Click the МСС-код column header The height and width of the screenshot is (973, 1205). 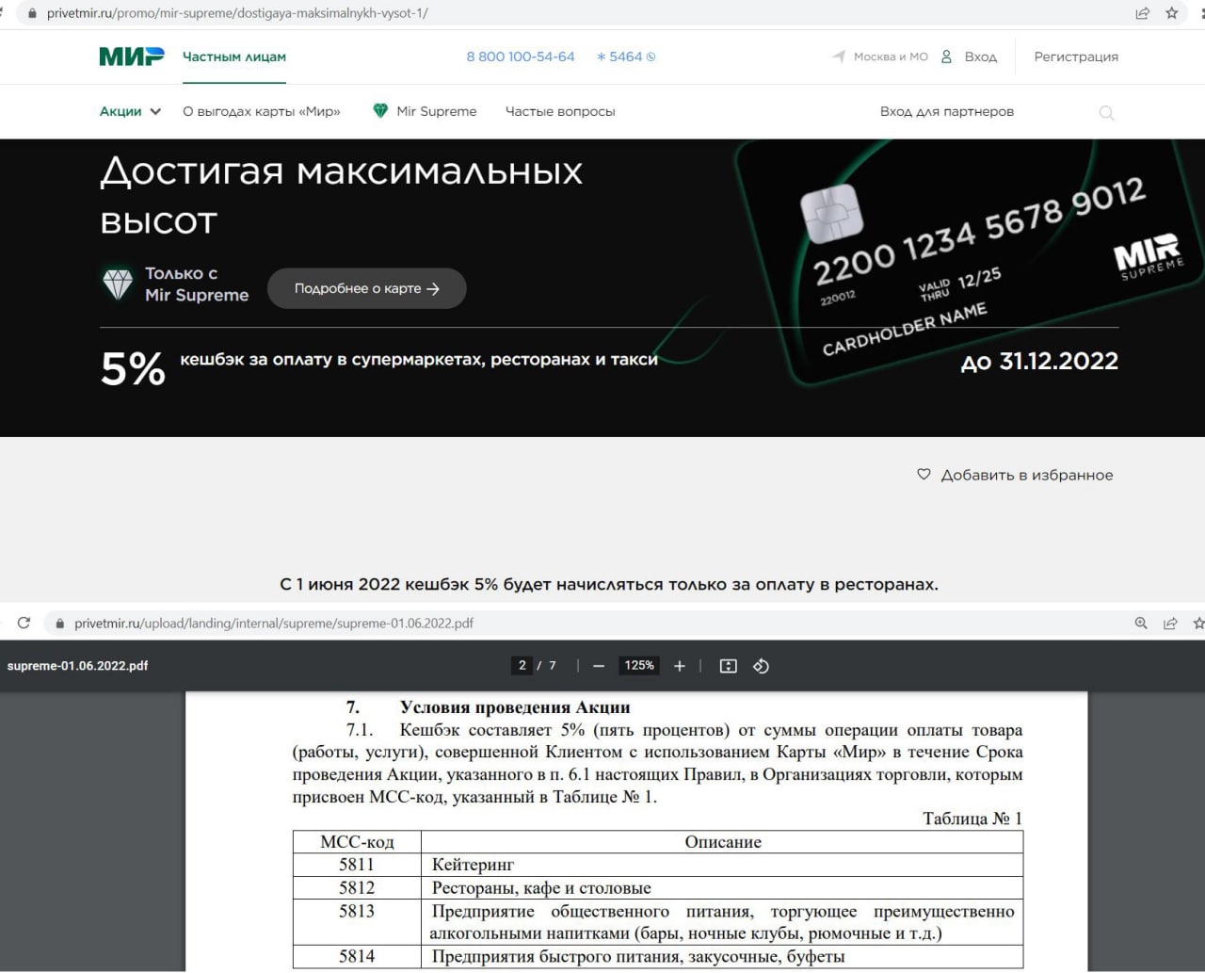click(x=357, y=842)
